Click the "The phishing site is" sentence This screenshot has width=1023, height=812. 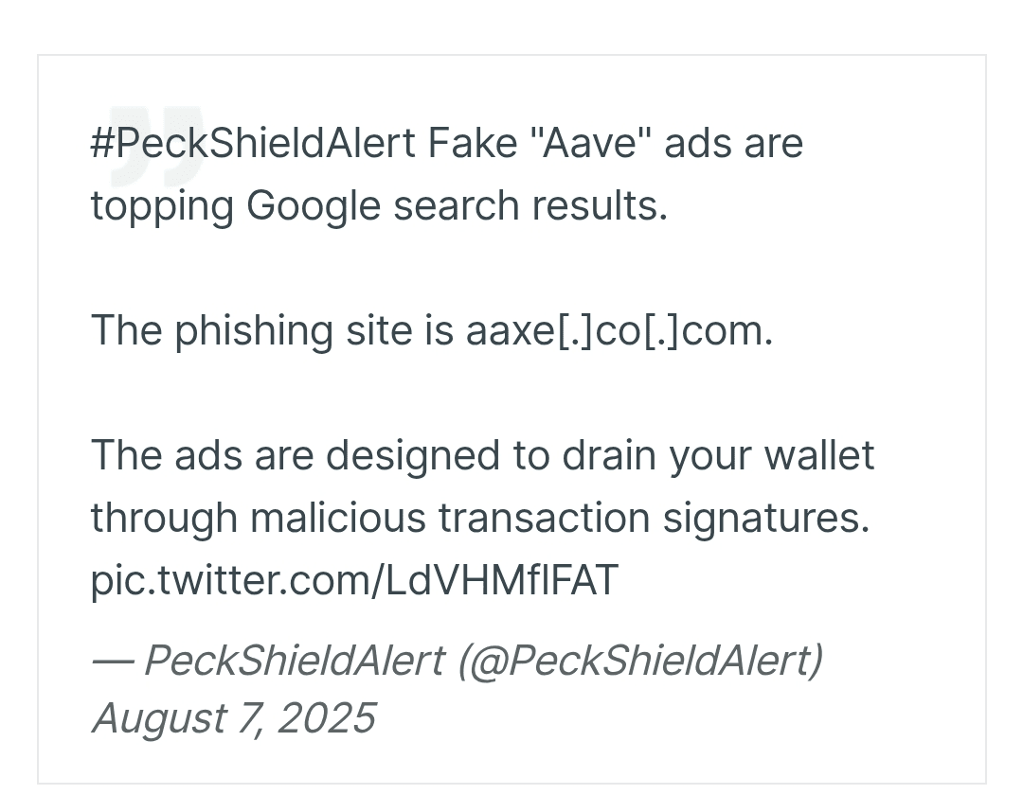tap(272, 330)
